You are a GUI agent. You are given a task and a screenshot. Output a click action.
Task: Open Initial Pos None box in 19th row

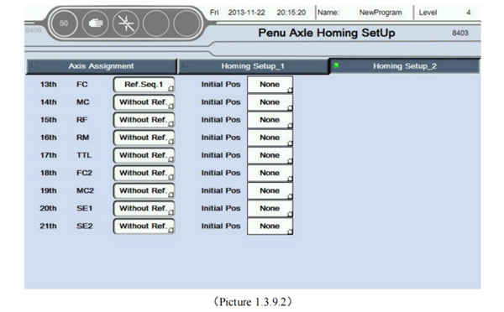click(x=270, y=190)
